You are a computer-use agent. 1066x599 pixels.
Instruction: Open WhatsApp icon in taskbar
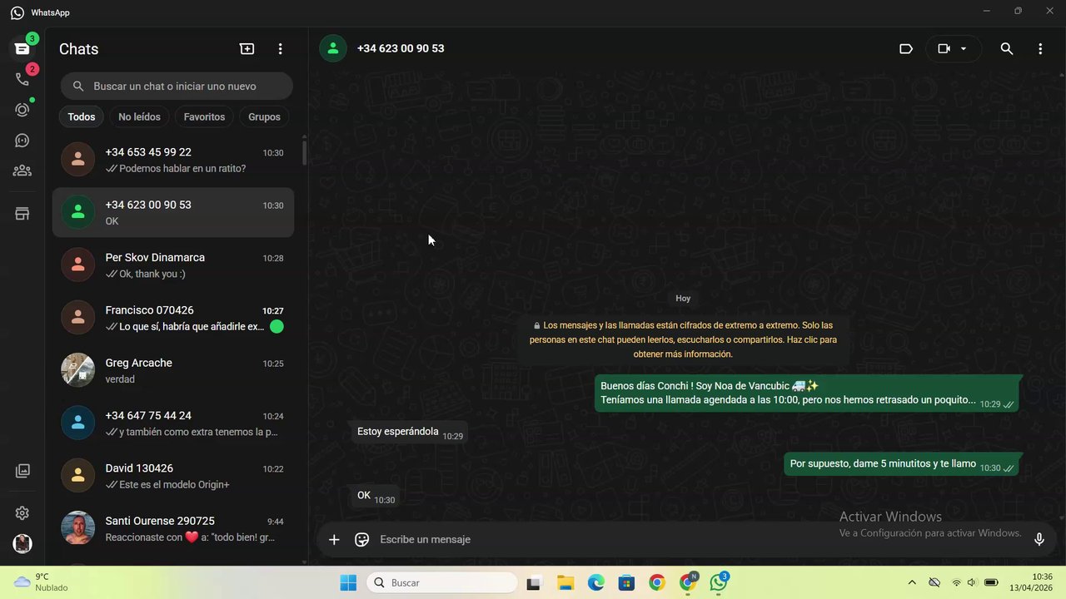[719, 583]
